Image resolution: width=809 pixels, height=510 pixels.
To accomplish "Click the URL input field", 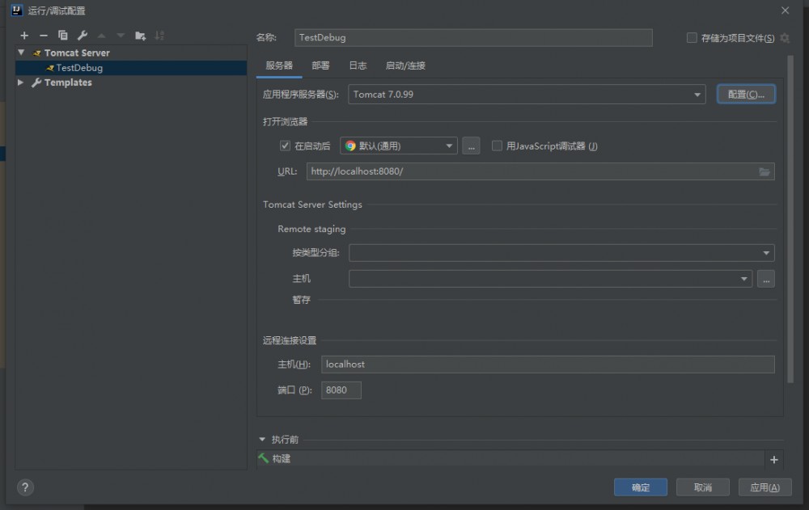I will click(540, 171).
